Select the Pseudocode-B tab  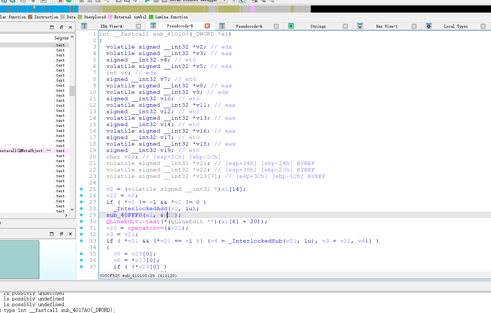click(x=180, y=26)
